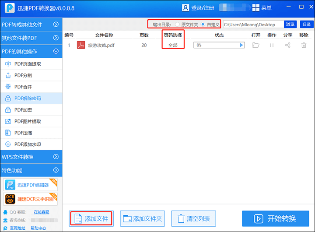Select PDF加密 menu item
This screenshot has width=315, height=232.
pos(31,110)
